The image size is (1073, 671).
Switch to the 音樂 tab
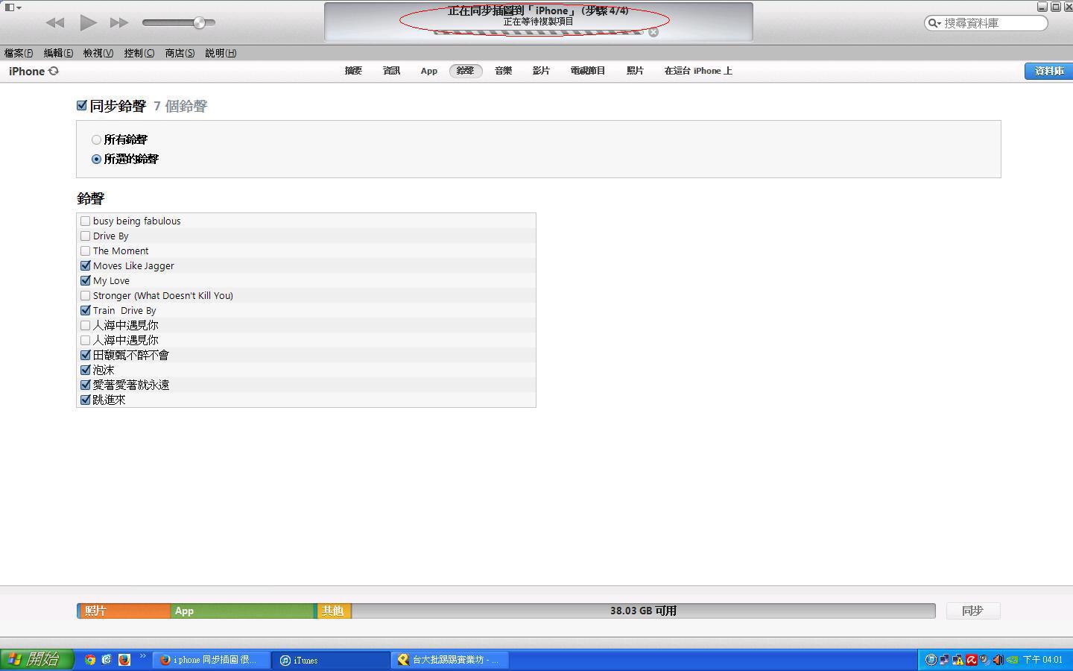click(504, 71)
